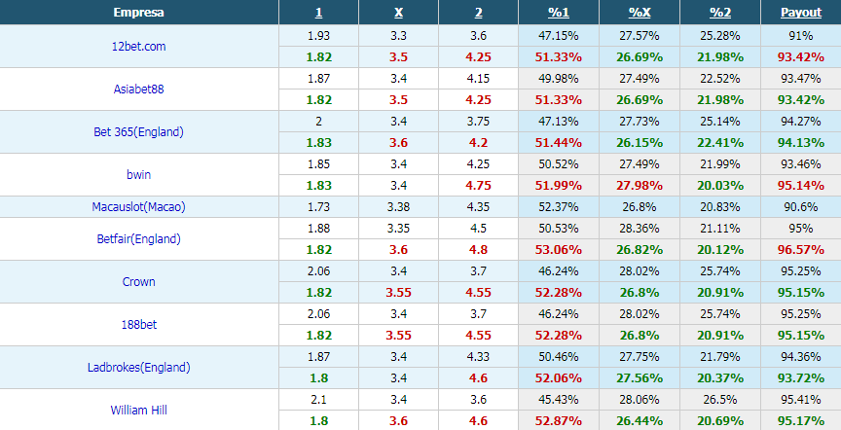The height and width of the screenshot is (430, 841).
Task: Select the Macauslot(Macao) link
Action: pyautogui.click(x=139, y=207)
